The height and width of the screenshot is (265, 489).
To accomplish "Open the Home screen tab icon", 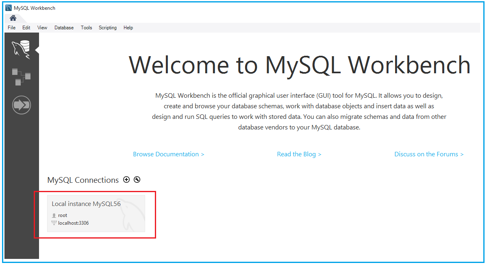I will click(13, 18).
